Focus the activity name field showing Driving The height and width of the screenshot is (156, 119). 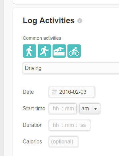point(71,68)
